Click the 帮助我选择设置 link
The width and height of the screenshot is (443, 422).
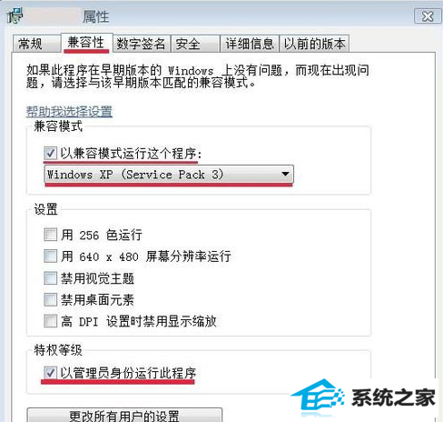[69, 112]
